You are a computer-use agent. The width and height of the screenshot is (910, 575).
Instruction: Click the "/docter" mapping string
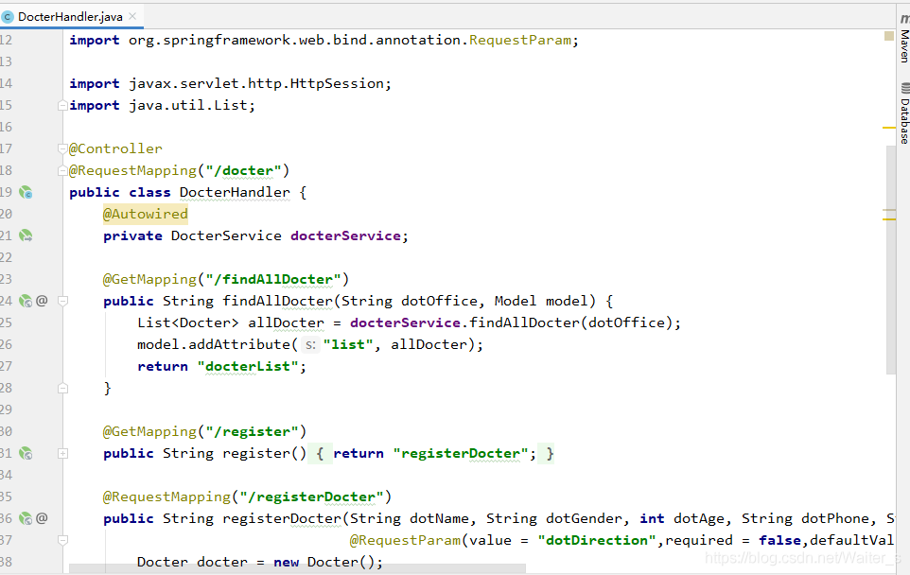tap(248, 170)
